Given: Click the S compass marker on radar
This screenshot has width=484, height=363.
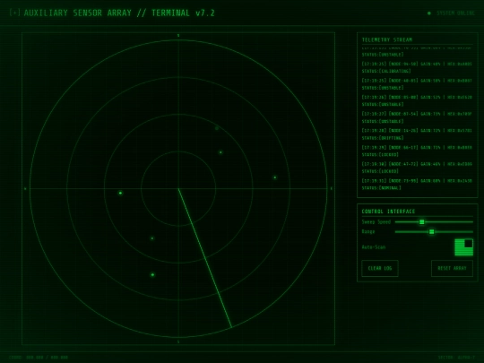Looking at the screenshot, I should (178, 341).
